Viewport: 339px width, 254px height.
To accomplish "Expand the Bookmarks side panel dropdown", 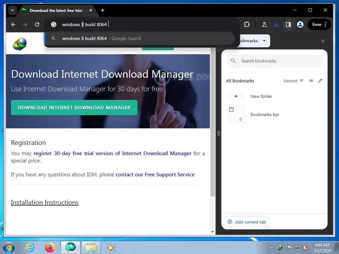I will 264,41.
